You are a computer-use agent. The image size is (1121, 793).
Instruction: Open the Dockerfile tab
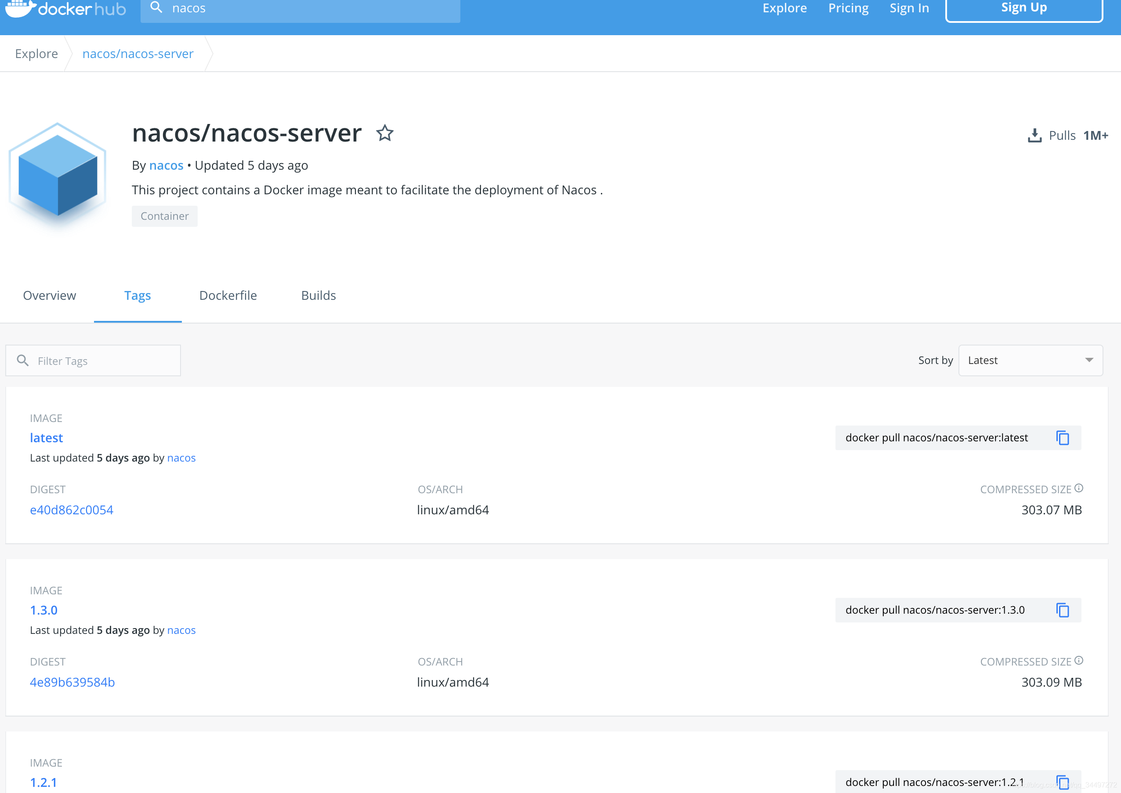coord(228,295)
